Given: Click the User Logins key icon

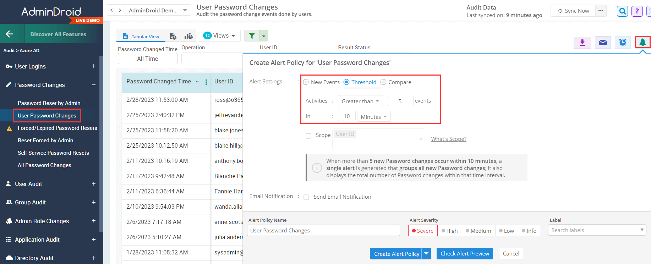Looking at the screenshot, I should (9, 66).
